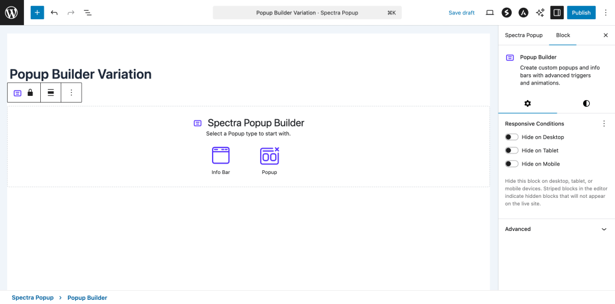Click the undo arrow icon
The image size is (615, 304).
coord(54,13)
